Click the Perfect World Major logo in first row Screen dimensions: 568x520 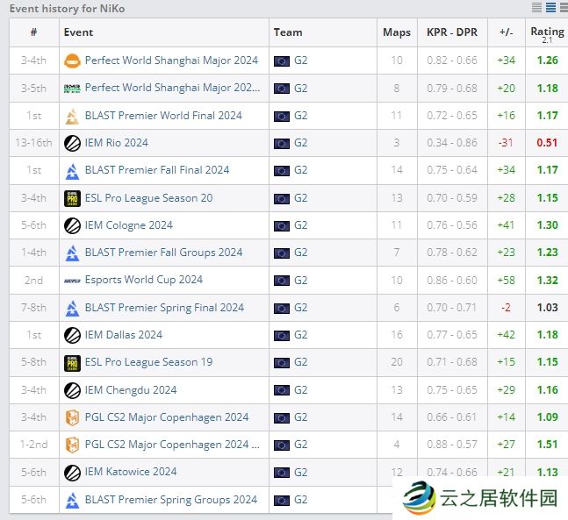click(72, 61)
